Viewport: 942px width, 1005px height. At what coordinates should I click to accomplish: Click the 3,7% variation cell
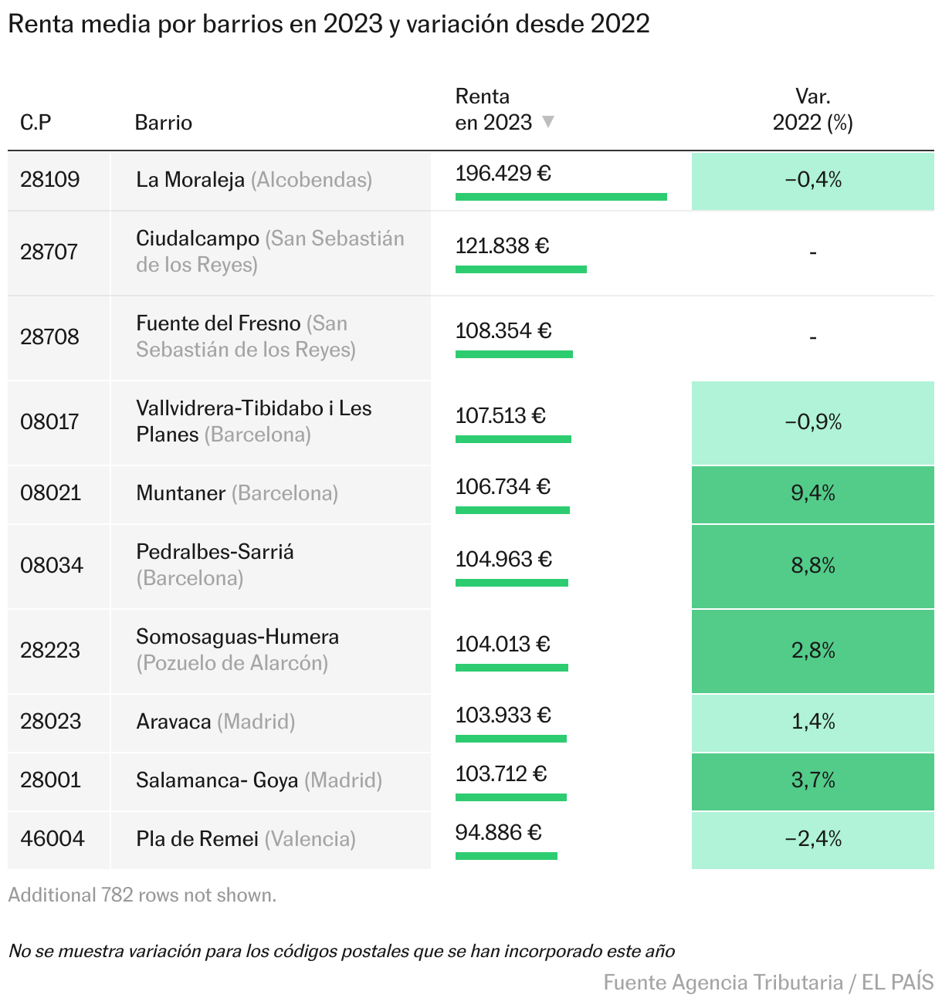click(812, 780)
